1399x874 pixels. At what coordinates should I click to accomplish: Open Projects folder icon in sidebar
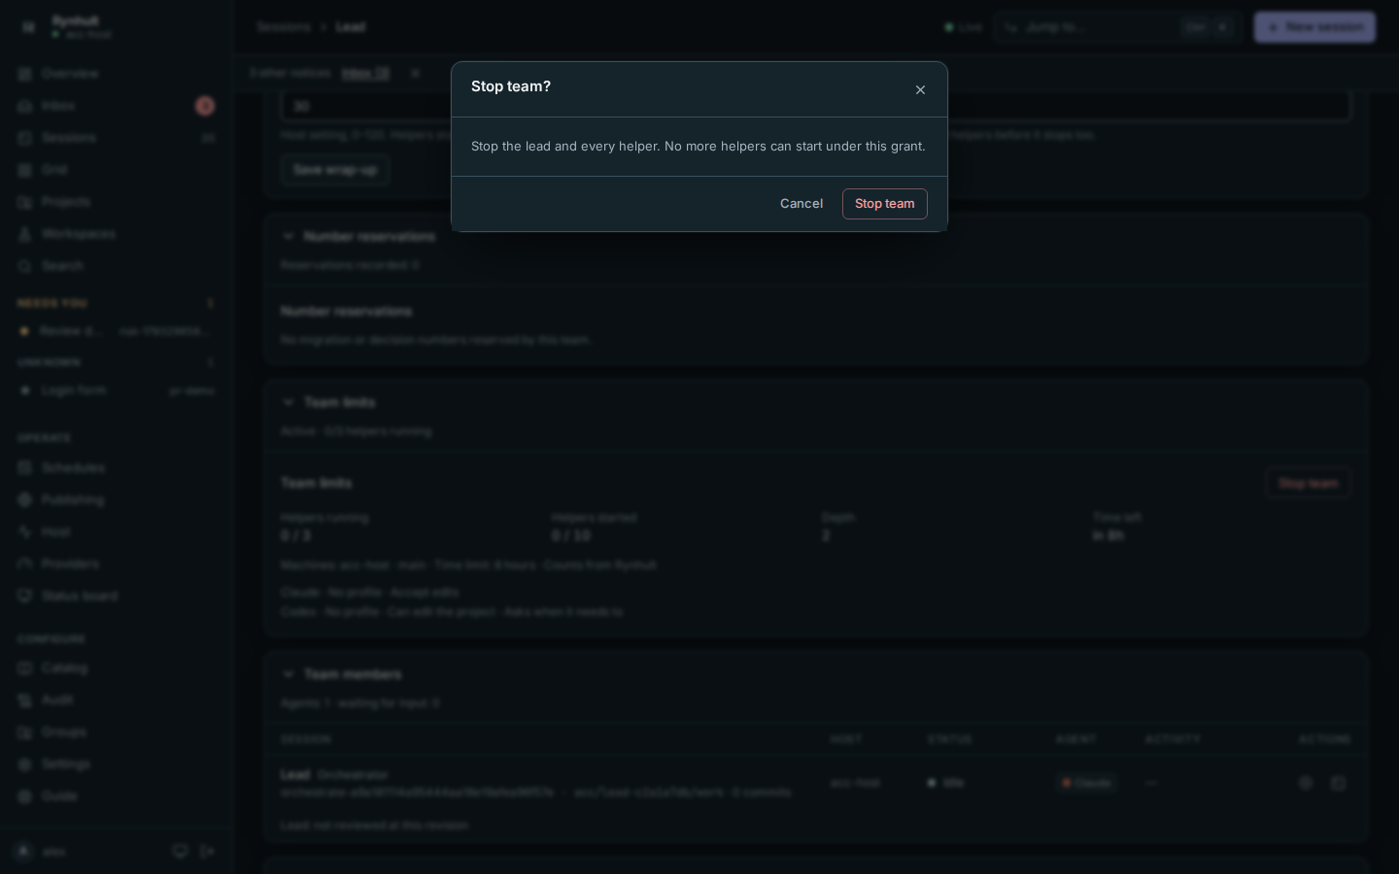coord(25,202)
